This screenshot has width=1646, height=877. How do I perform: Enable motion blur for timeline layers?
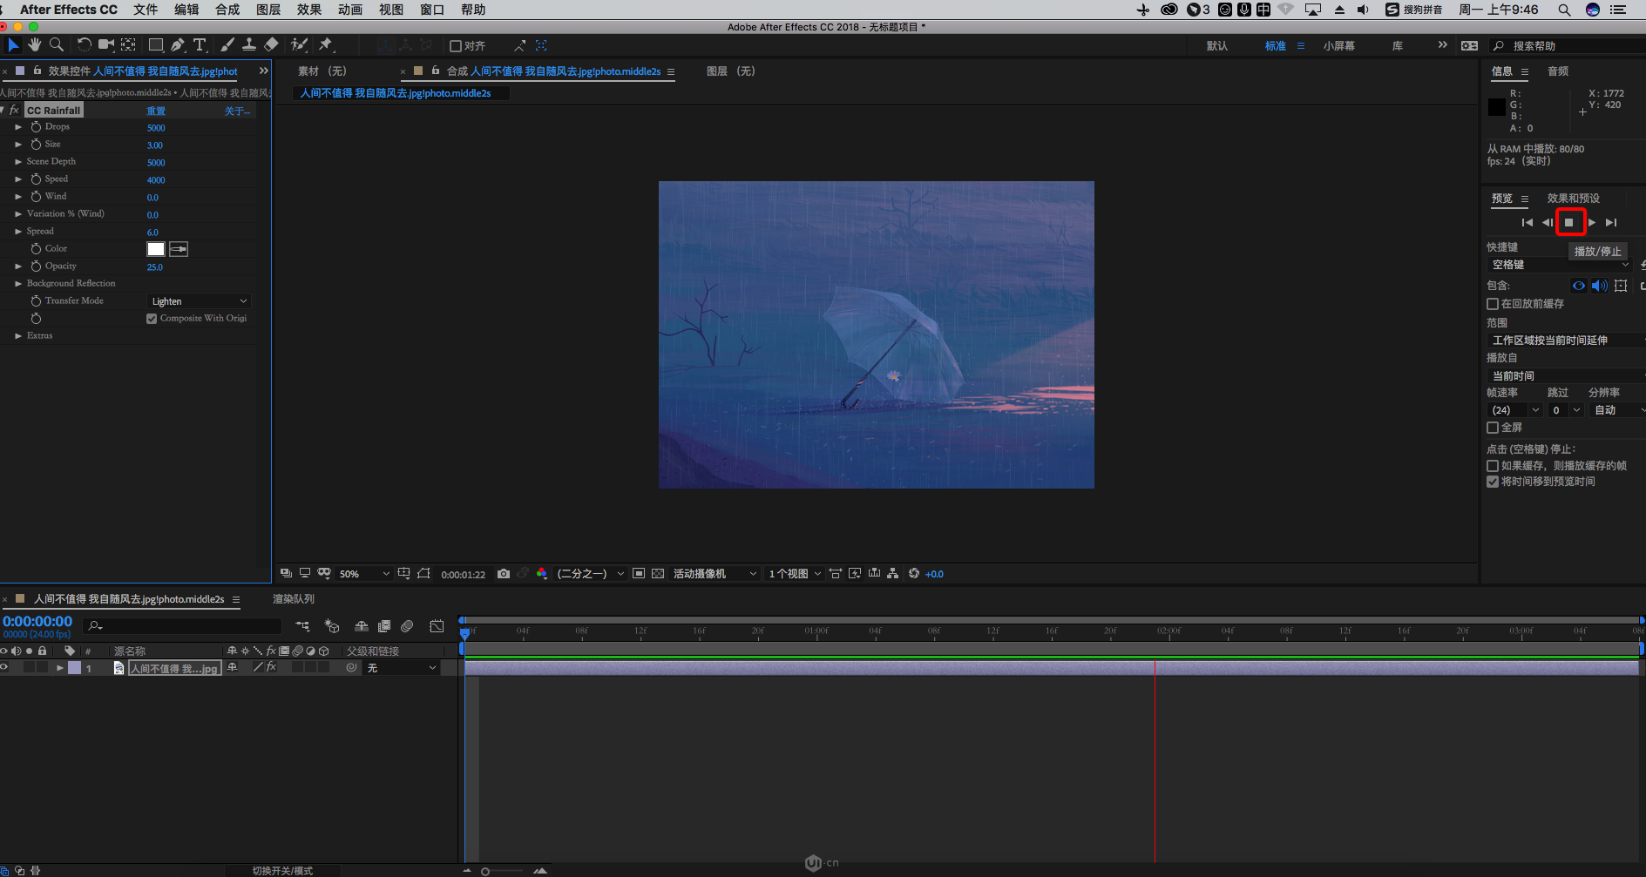[407, 626]
